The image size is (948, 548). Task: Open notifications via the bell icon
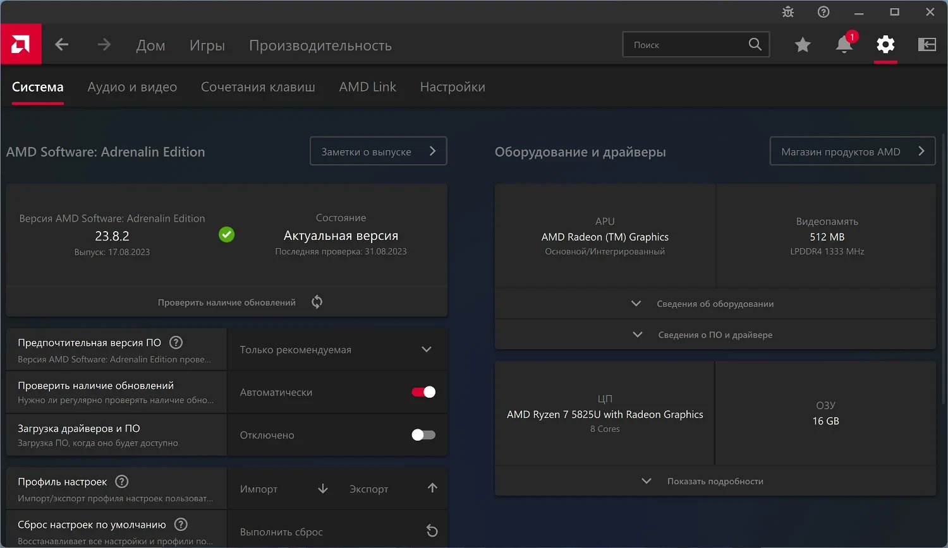click(843, 44)
